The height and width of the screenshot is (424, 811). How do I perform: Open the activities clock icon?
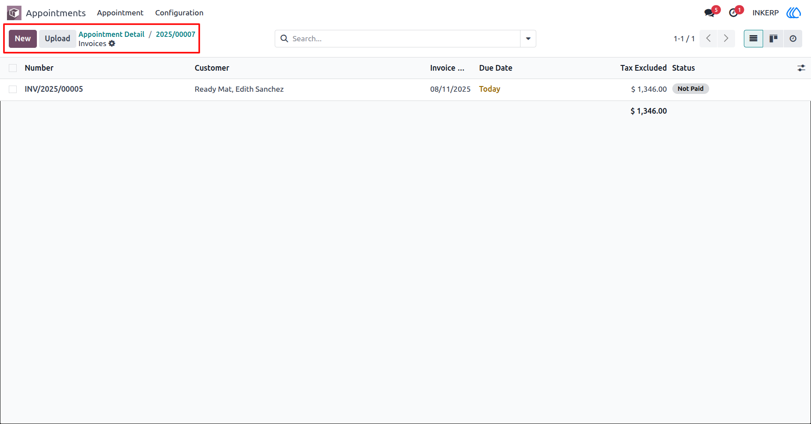coord(733,13)
